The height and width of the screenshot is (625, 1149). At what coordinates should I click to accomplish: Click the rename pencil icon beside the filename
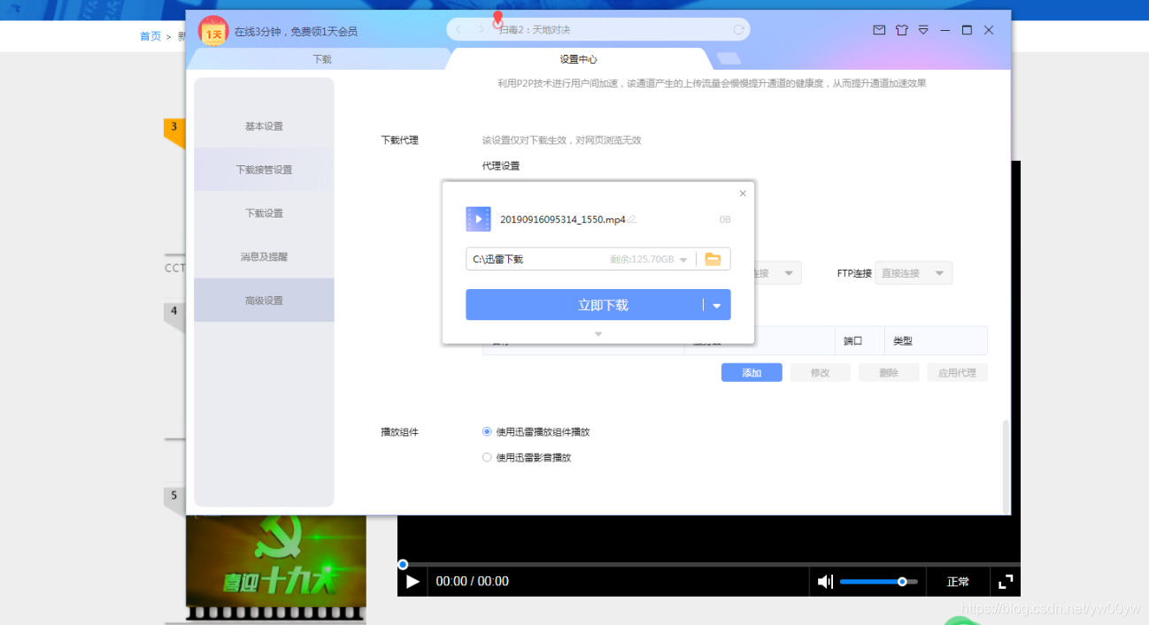click(632, 219)
